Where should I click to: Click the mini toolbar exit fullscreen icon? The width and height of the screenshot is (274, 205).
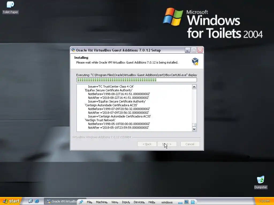point(186,202)
